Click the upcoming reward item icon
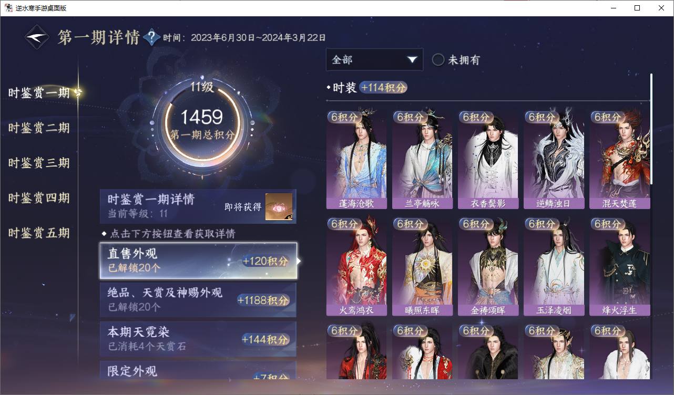This screenshot has height=395, width=674. tap(279, 207)
